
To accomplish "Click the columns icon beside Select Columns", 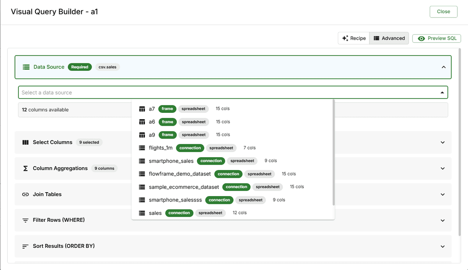I will point(25,142).
